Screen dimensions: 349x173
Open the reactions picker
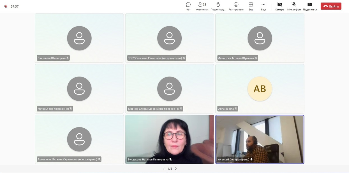(236, 6)
